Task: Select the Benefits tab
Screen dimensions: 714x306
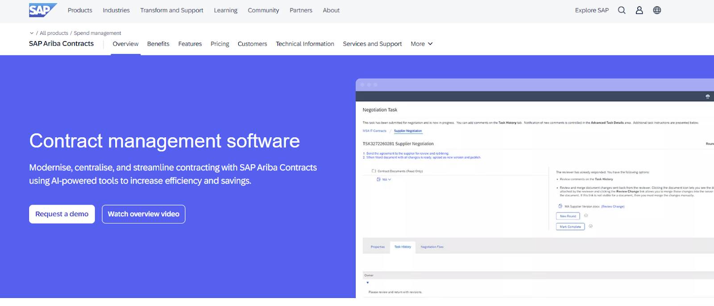Action: click(158, 44)
